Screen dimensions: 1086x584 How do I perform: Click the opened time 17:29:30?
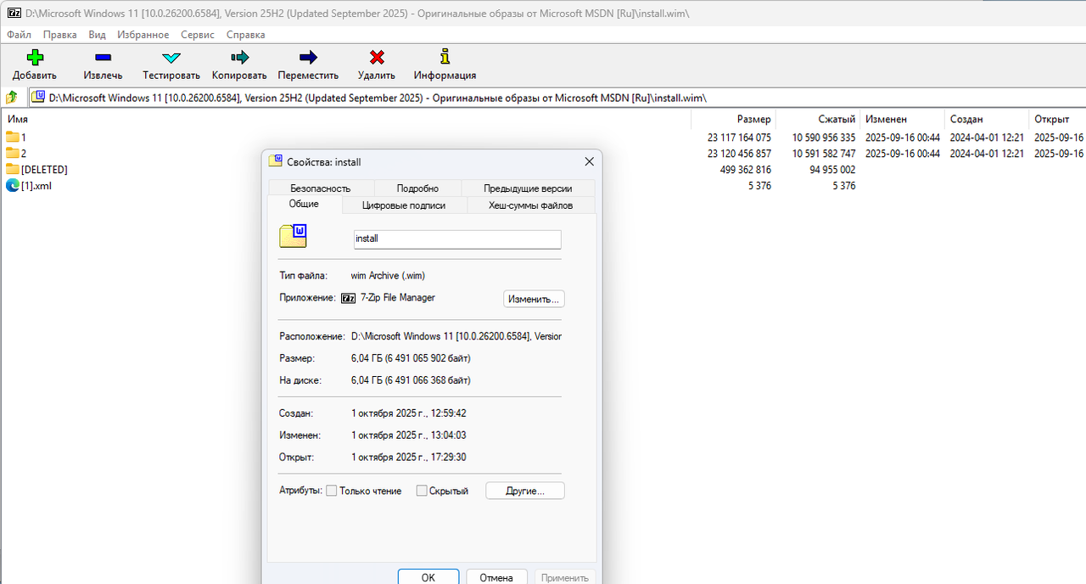pos(449,458)
